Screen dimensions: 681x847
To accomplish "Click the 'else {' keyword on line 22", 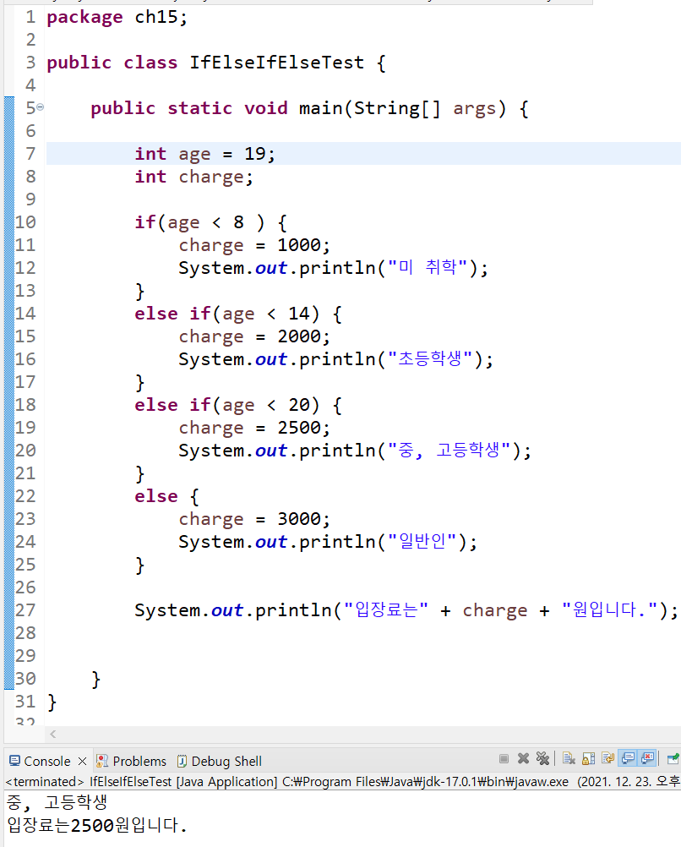I will (x=167, y=496).
